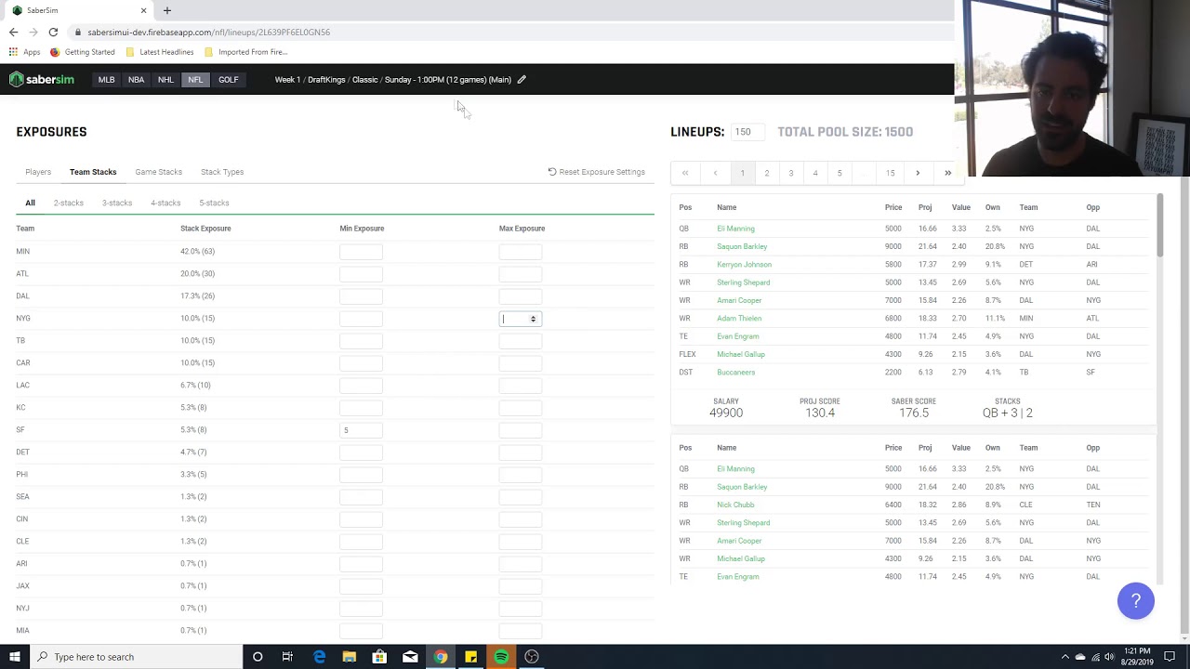1190x669 pixels.
Task: Click ATL max exposure field
Action: [521, 274]
